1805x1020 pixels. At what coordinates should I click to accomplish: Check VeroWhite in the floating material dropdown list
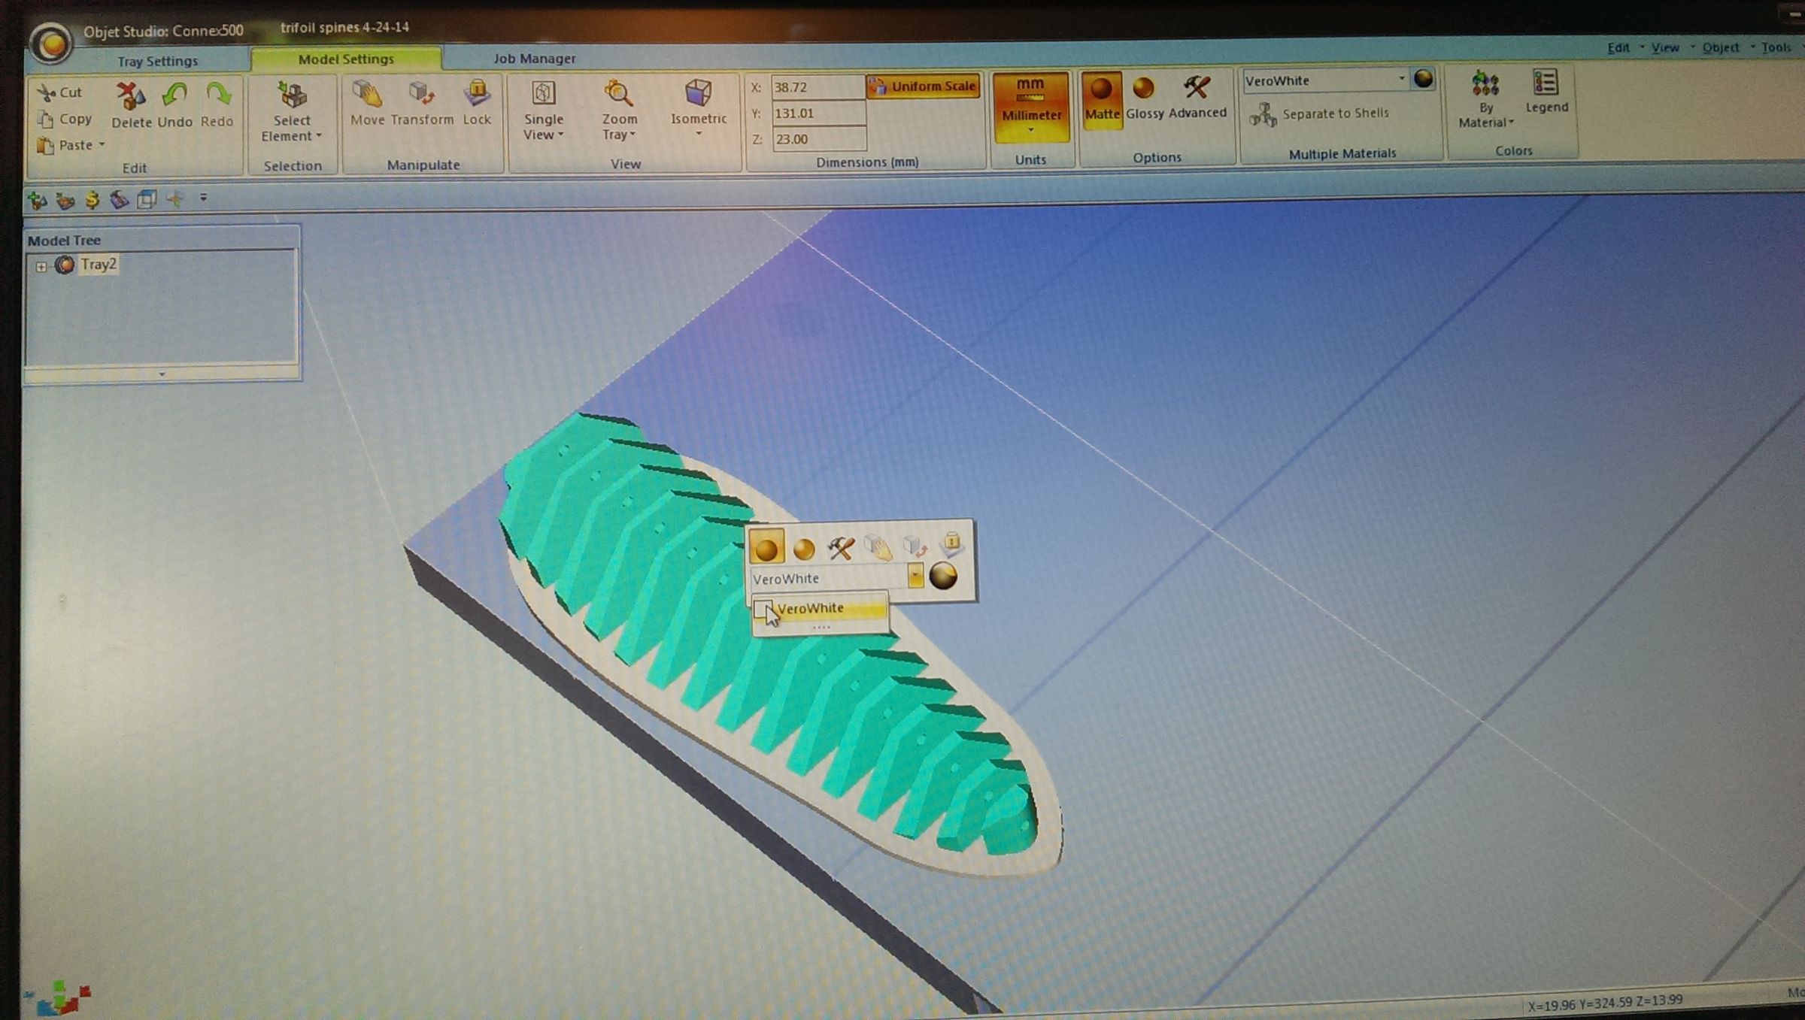point(765,609)
